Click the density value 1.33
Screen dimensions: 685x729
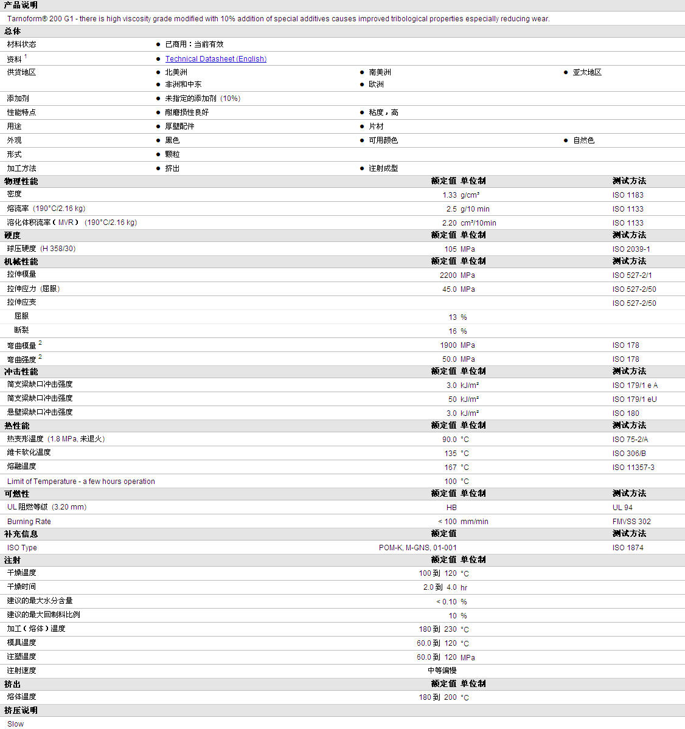click(x=449, y=195)
